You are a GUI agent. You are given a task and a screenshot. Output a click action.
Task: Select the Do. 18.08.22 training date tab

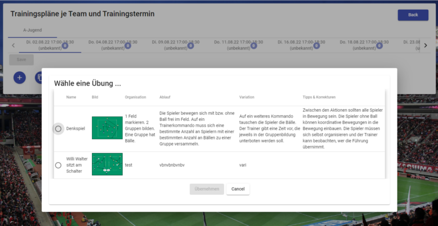pyautogui.click(x=364, y=45)
